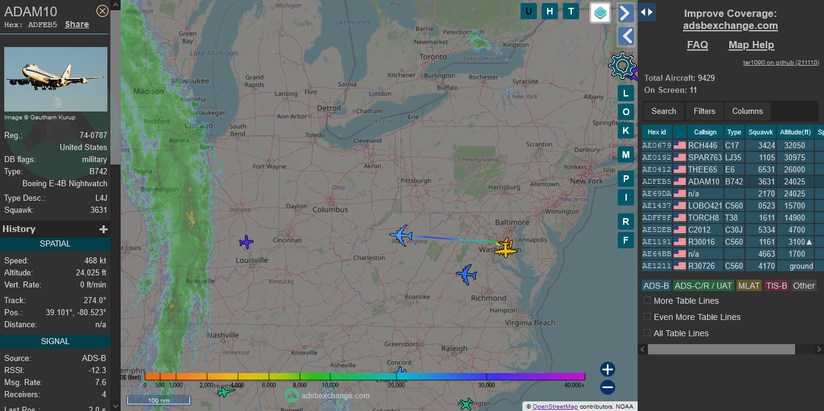Enable All Table Lines checkbox
Screen dimensions: 824x411
pos(647,333)
